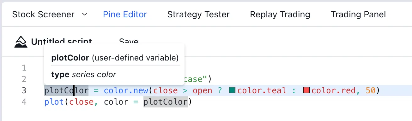Click the Save button
412x121 pixels.
coord(129,42)
